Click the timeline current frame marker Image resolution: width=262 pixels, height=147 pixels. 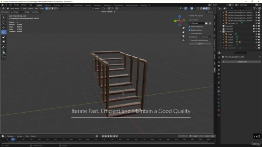coord(13,139)
